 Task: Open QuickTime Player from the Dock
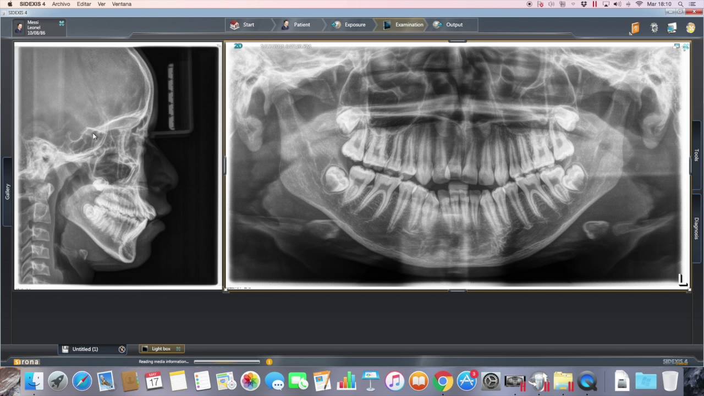587,381
